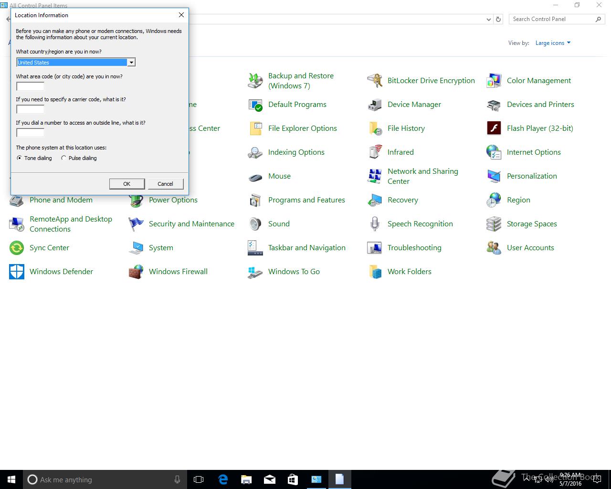Open the Recovery icon

click(375, 200)
